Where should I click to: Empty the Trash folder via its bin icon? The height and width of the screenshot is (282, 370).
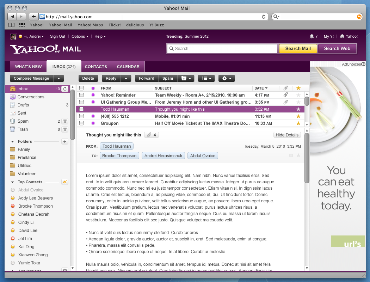click(x=65, y=129)
